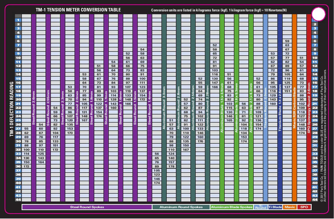Click the Ti Round legend swatch
Image resolution: width=334 pixels, height=219 pixels.
tap(261, 207)
